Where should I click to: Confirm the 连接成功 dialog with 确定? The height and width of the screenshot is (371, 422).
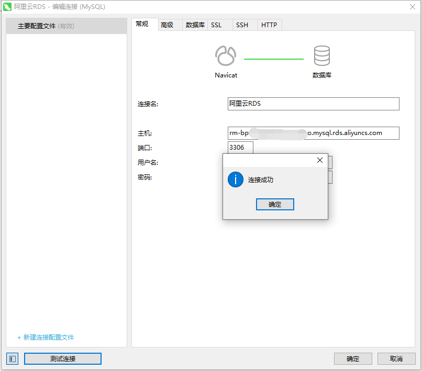(275, 205)
